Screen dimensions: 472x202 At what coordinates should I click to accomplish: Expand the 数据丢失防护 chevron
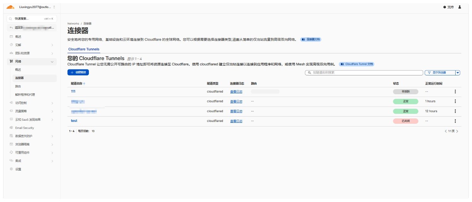52,136
